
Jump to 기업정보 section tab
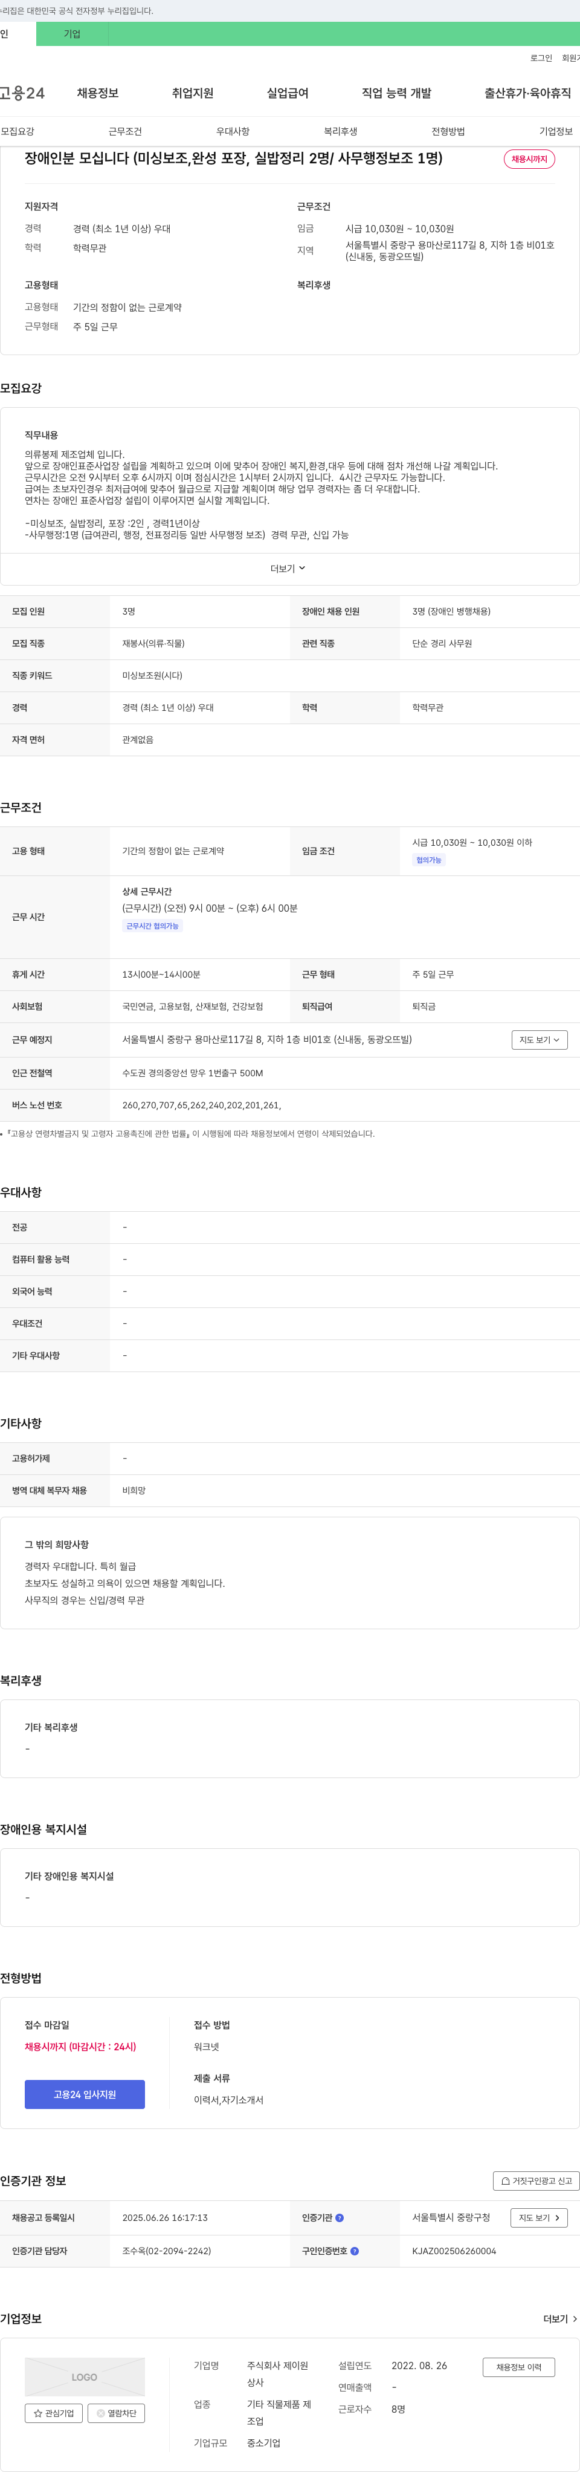(x=555, y=131)
